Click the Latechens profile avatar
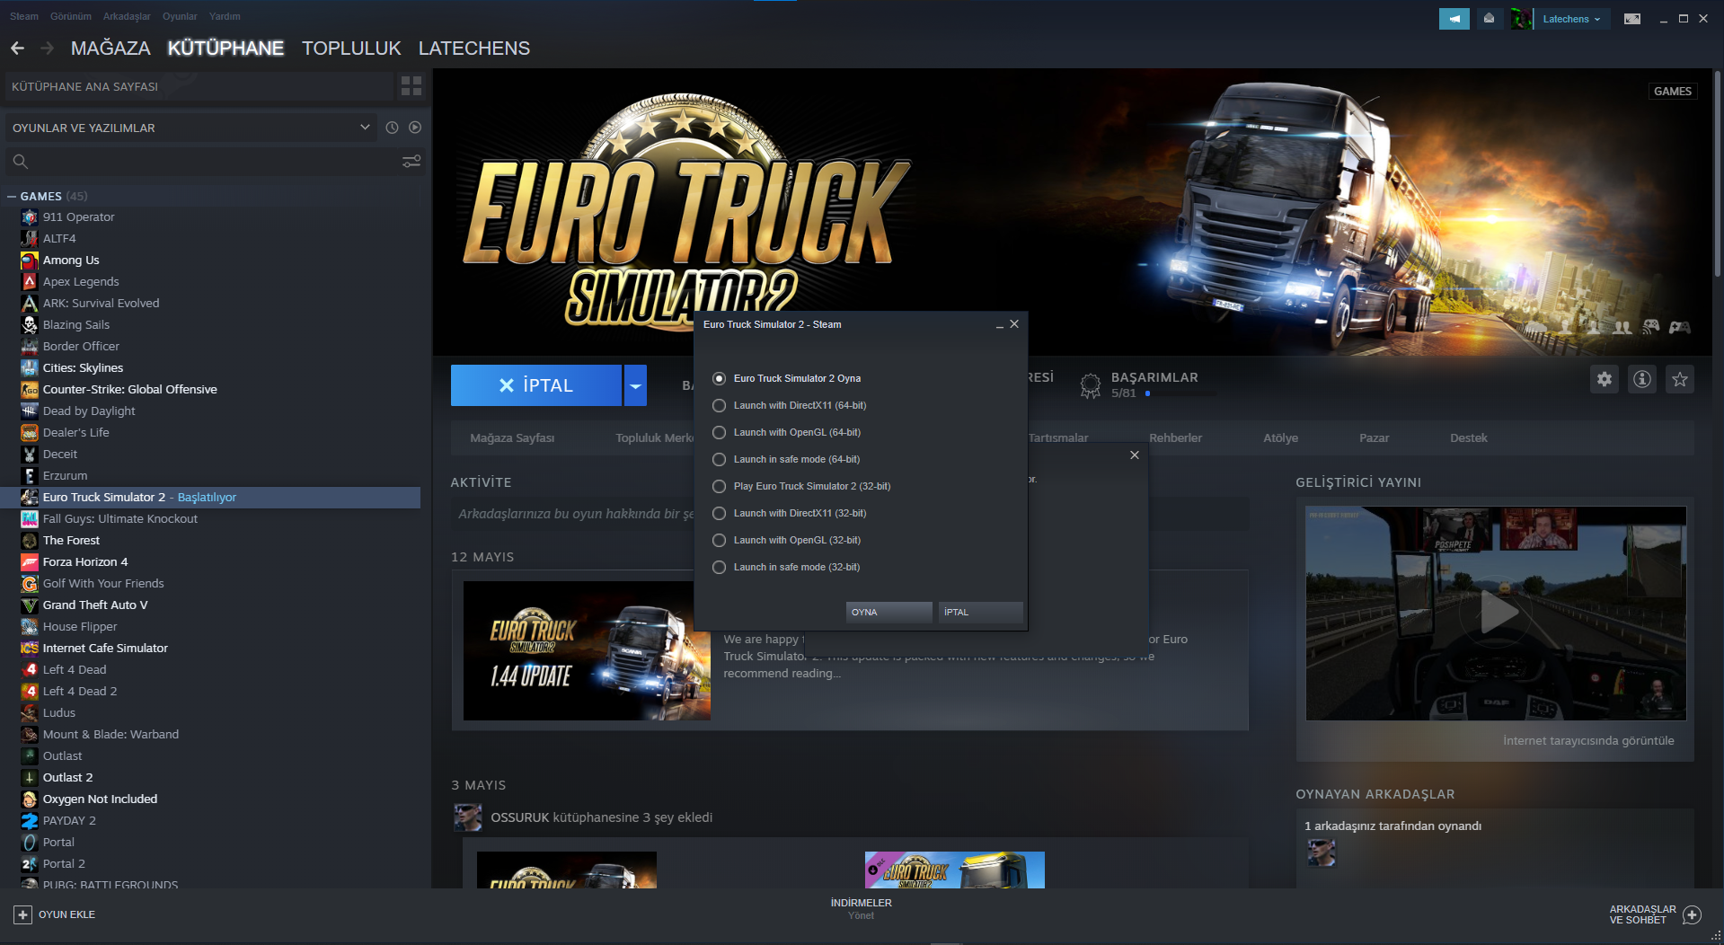The image size is (1724, 945). pyautogui.click(x=1521, y=19)
